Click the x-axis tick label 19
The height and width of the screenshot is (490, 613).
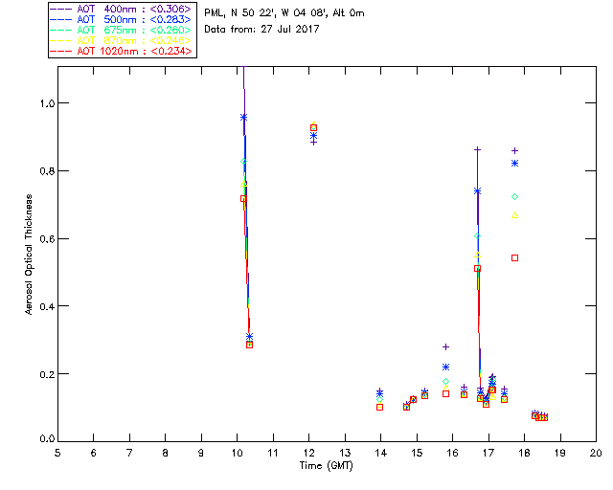560,454
